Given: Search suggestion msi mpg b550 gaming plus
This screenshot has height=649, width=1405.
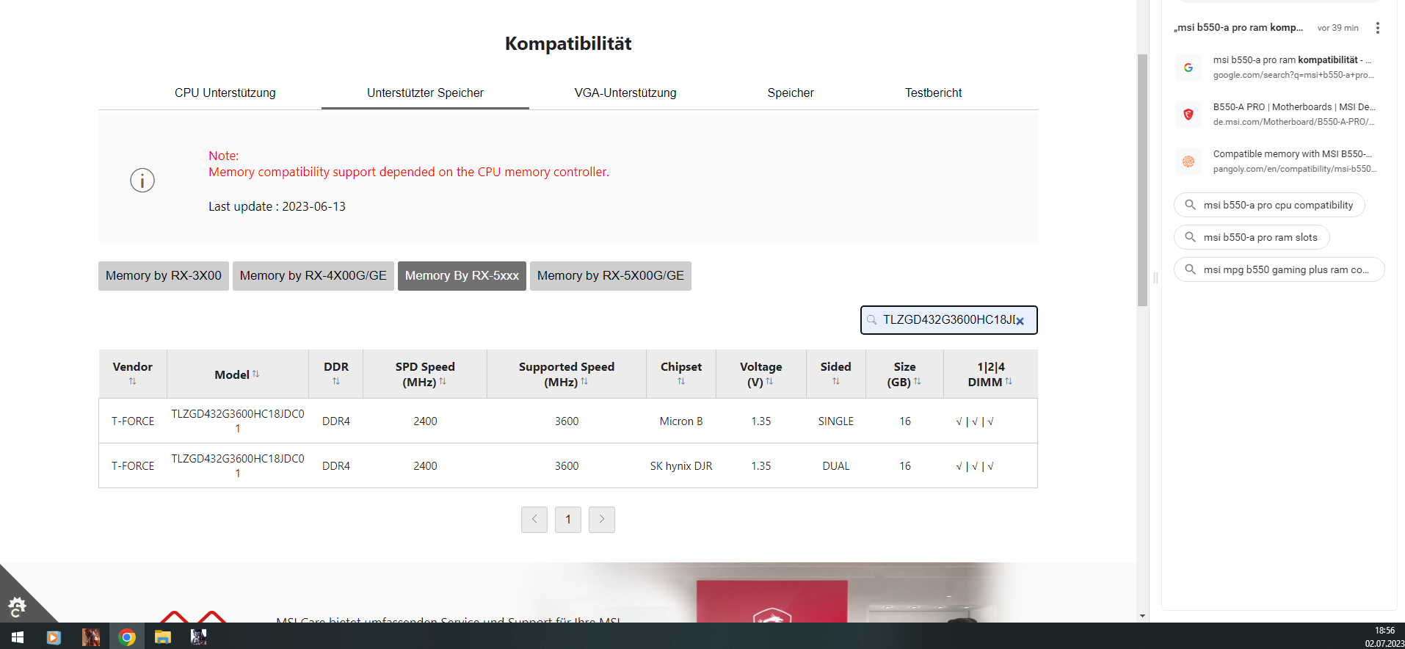Looking at the screenshot, I should (x=1279, y=269).
